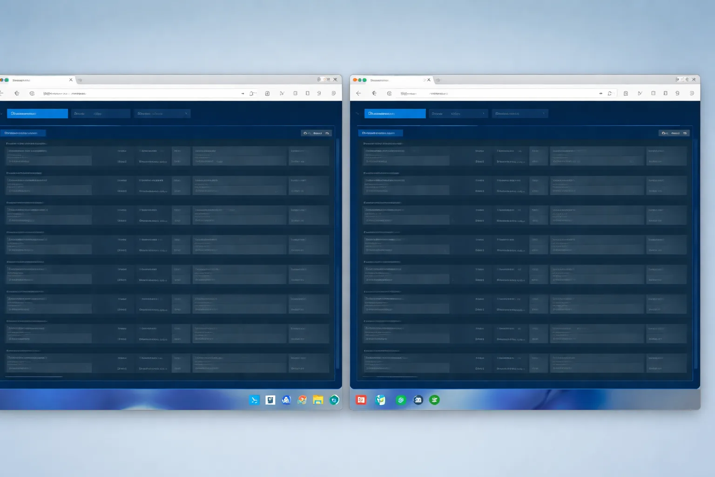
Task: Open a new tab with the left browser's plus button
Action: pos(80,80)
